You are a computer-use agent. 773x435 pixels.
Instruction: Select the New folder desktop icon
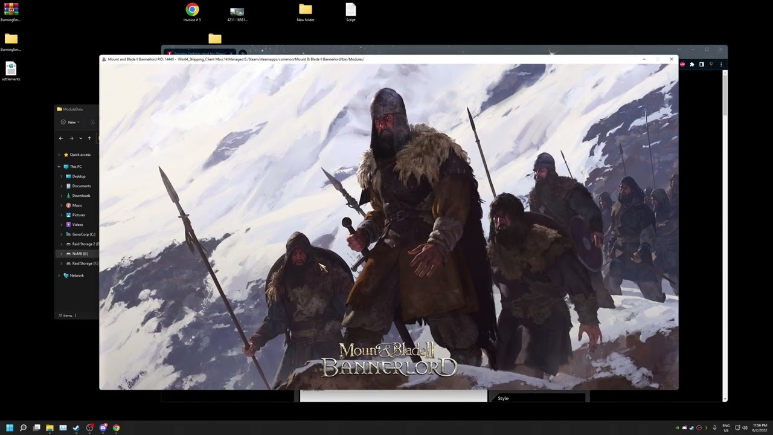coord(306,13)
